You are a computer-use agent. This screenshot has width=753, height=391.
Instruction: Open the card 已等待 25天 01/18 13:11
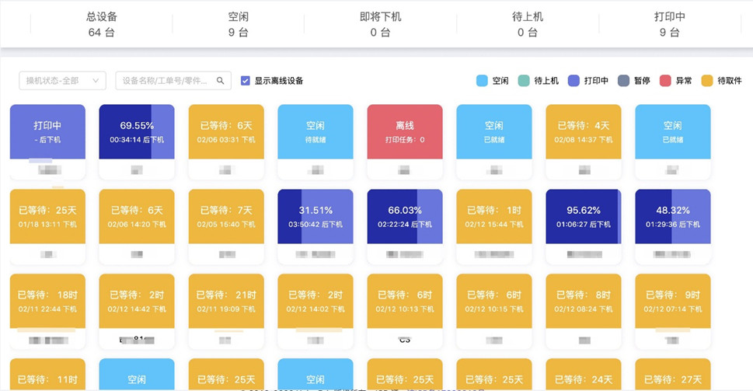coord(47,216)
